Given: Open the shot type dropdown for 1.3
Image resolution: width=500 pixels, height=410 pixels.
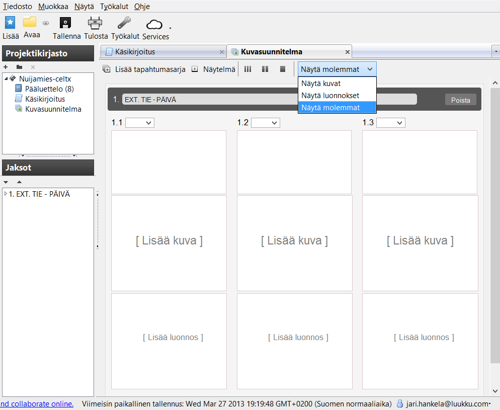Looking at the screenshot, I should [x=391, y=123].
